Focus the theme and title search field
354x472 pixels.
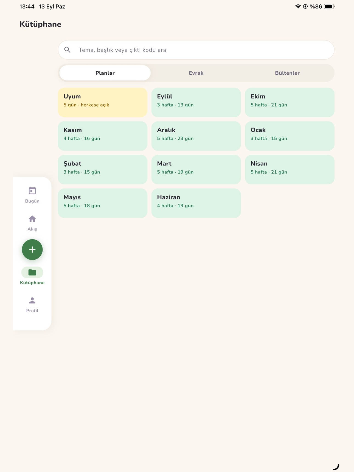pos(196,50)
